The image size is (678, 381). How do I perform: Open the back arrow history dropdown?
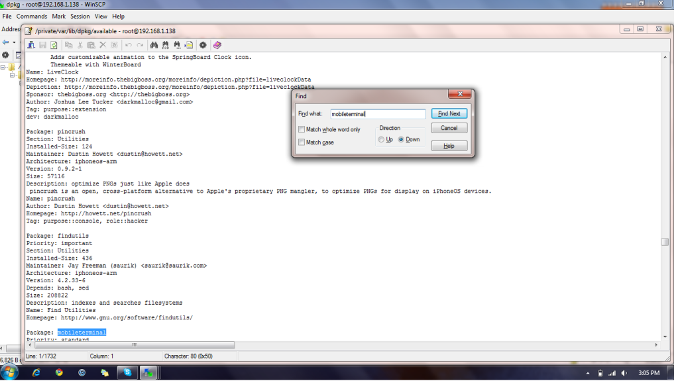click(15, 42)
